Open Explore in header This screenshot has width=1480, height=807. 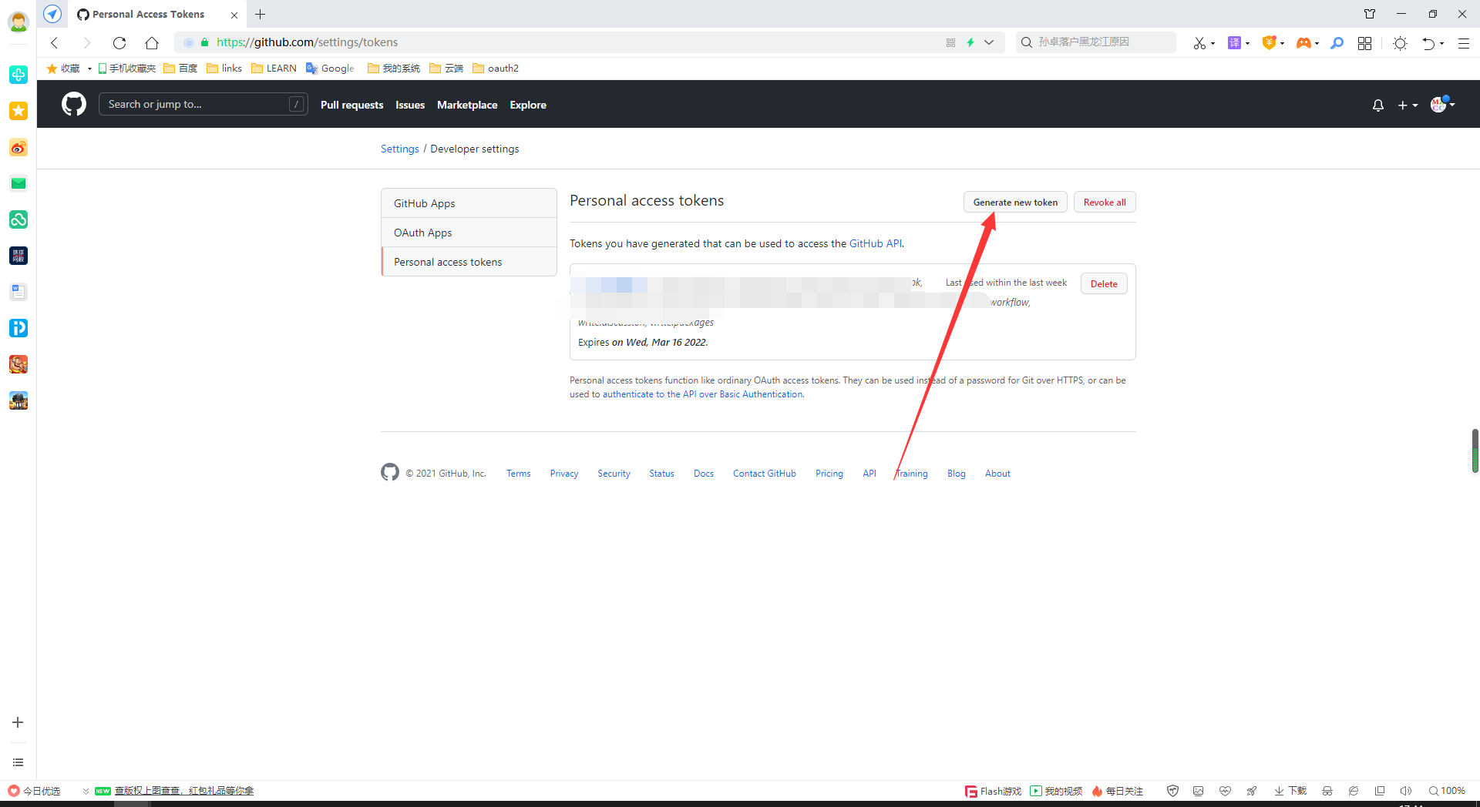pos(528,105)
